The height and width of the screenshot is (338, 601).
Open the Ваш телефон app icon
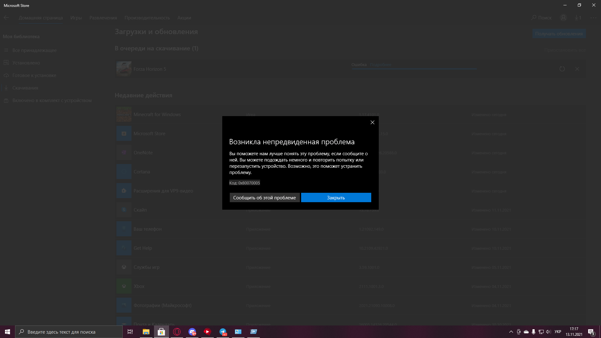click(124, 229)
